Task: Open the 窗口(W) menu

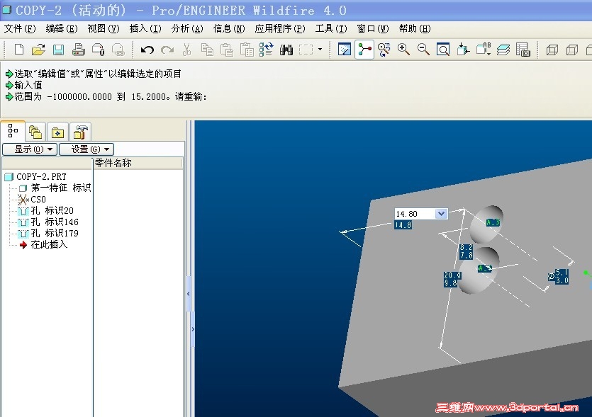Action: [373, 28]
